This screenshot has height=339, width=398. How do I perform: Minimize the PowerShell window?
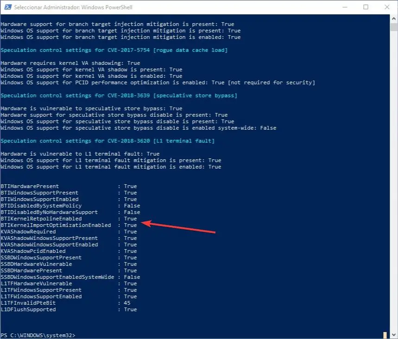point(345,7)
